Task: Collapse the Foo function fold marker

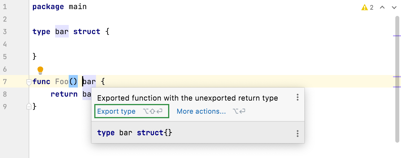Action: coord(29,82)
